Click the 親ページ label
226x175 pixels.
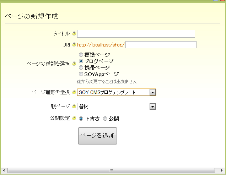(x=60, y=106)
